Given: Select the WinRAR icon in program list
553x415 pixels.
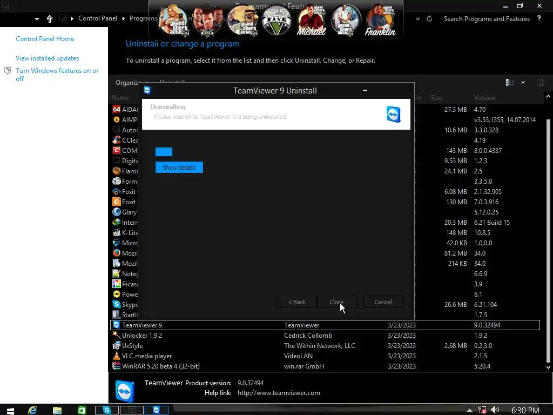Looking at the screenshot, I should point(117,366).
